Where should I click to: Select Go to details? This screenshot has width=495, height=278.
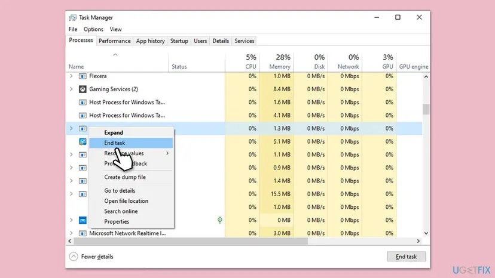point(131,191)
